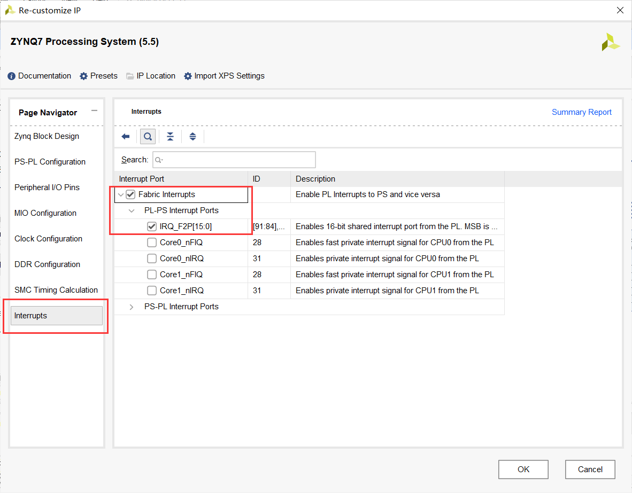Enable the Core1_nIRQ checkbox
The image size is (632, 493).
coord(151,291)
